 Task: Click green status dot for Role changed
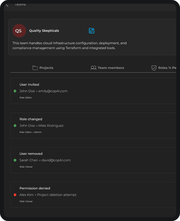15,126
